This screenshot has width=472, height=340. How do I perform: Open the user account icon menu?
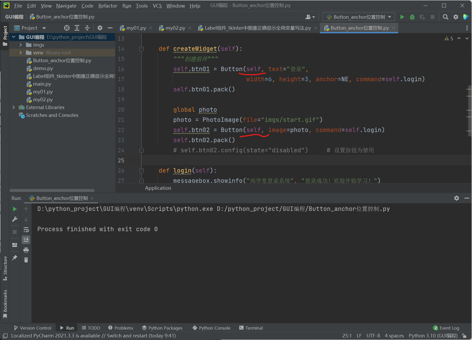[x=310, y=17]
